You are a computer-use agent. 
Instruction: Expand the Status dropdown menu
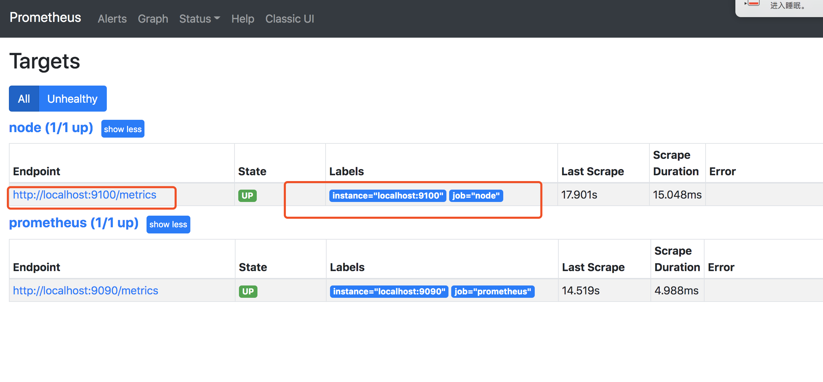(x=200, y=19)
